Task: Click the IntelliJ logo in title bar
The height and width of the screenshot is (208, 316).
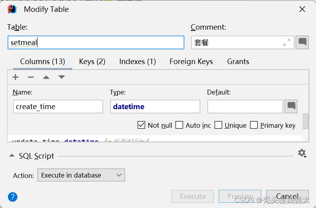Action: pyautogui.click(x=12, y=9)
